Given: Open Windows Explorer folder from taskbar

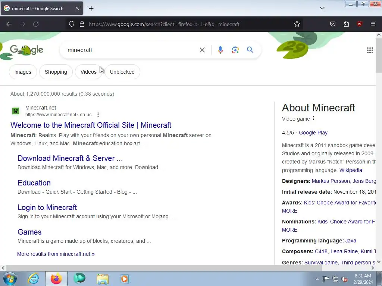Looking at the screenshot, I should 103,279.
